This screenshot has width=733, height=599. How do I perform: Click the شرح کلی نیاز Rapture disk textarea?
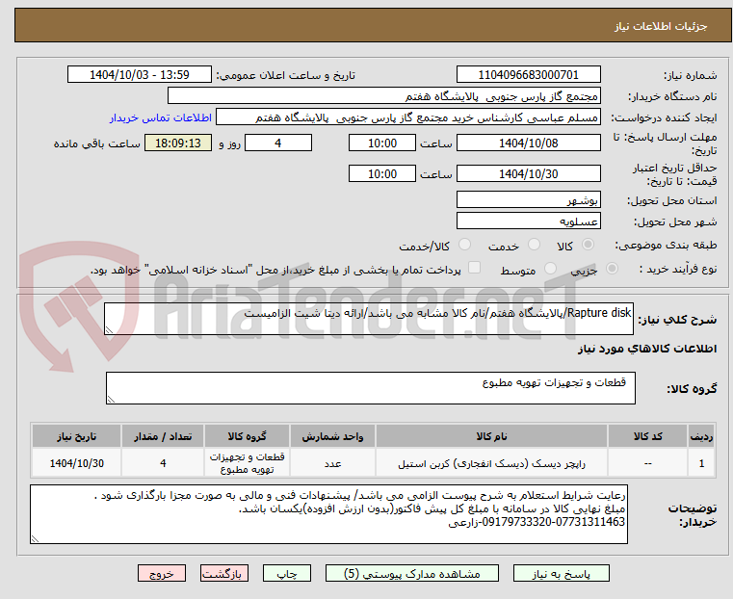tap(368, 319)
